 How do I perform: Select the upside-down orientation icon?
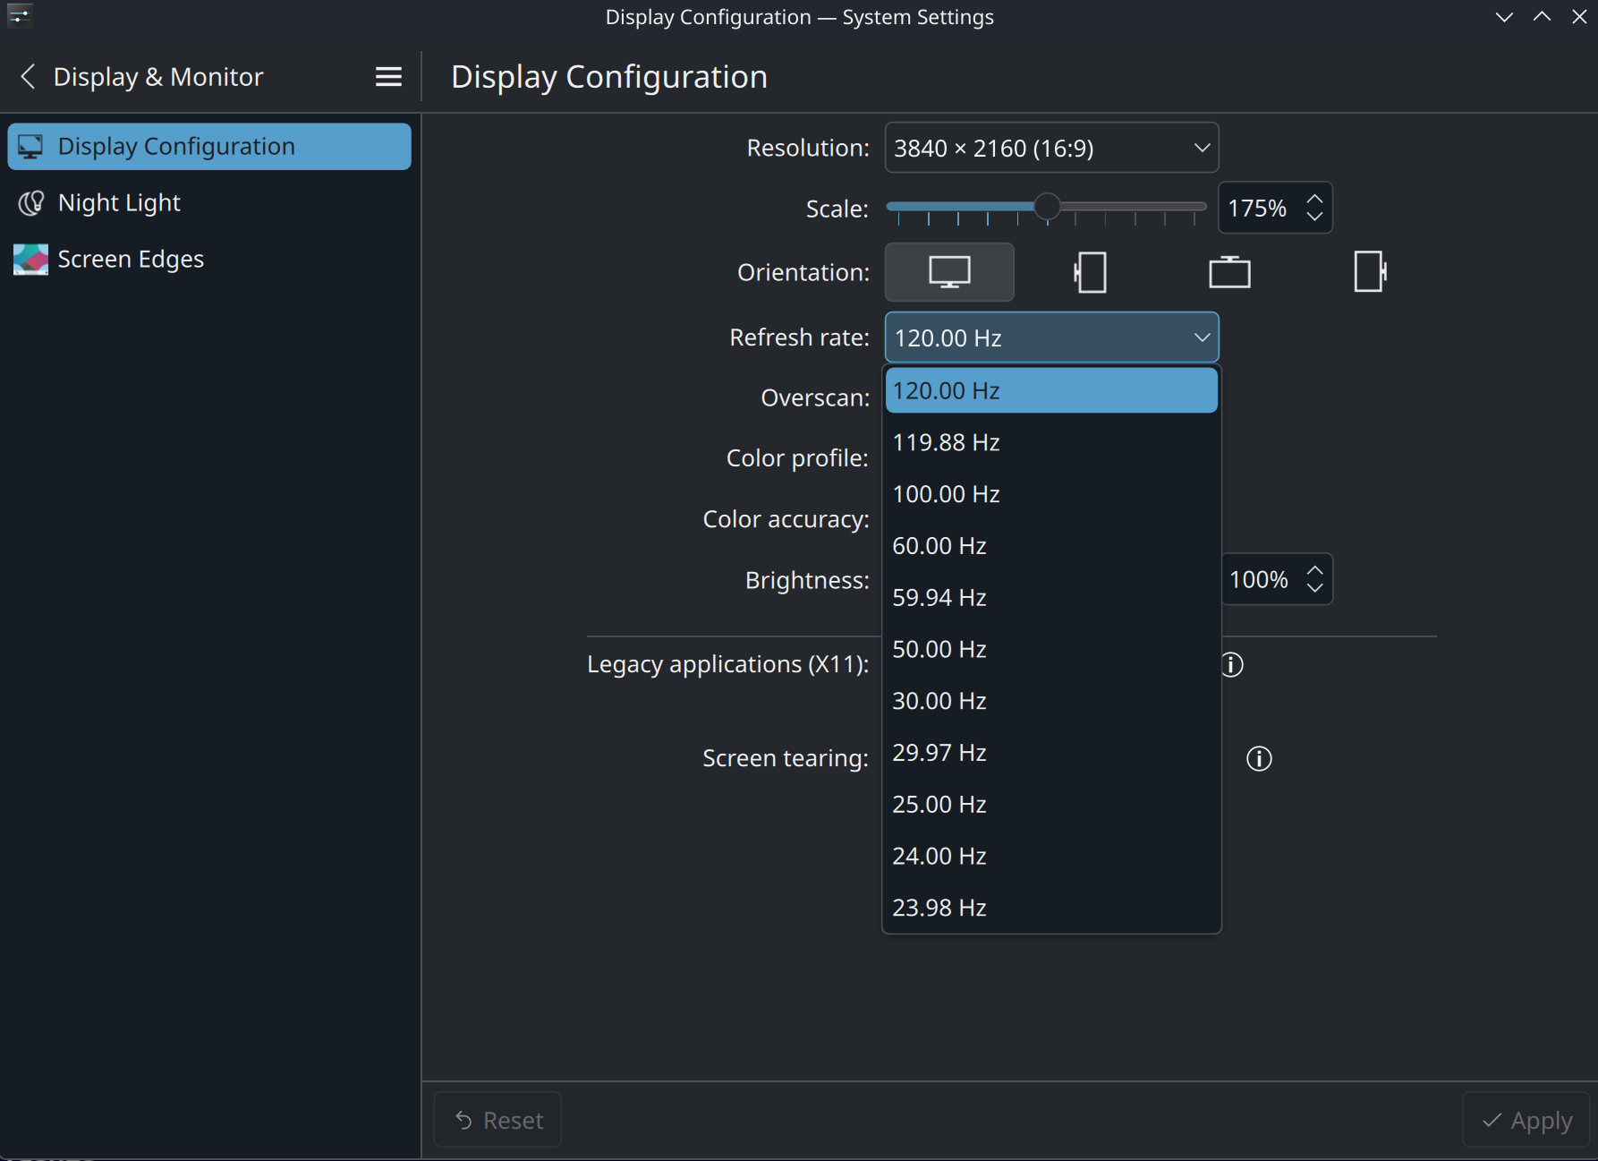pos(1229,272)
